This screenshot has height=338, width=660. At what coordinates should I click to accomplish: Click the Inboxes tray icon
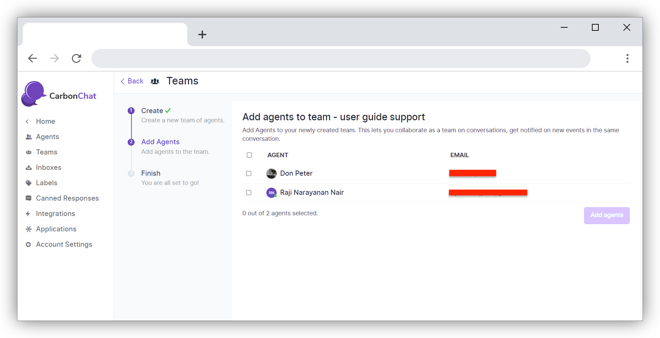(29, 168)
